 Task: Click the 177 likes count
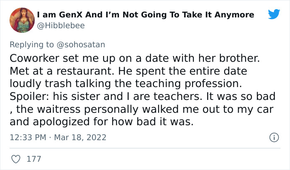(33, 159)
